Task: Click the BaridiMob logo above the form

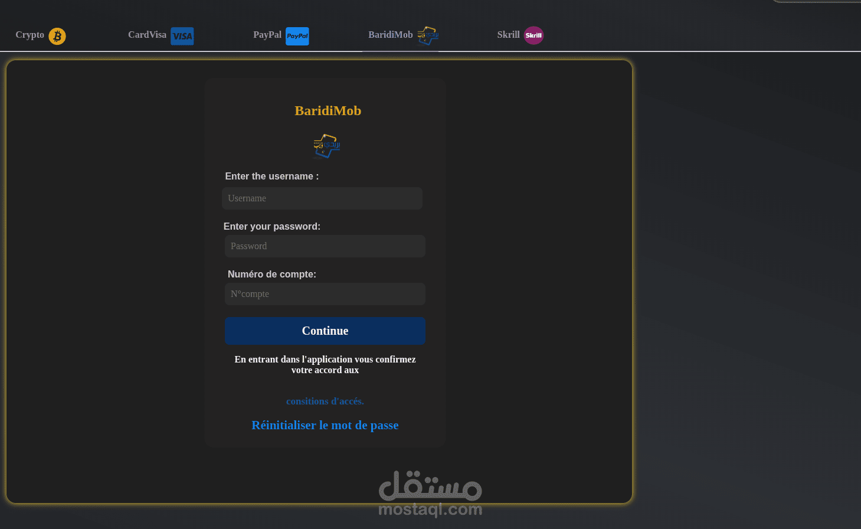Action: coord(326,146)
